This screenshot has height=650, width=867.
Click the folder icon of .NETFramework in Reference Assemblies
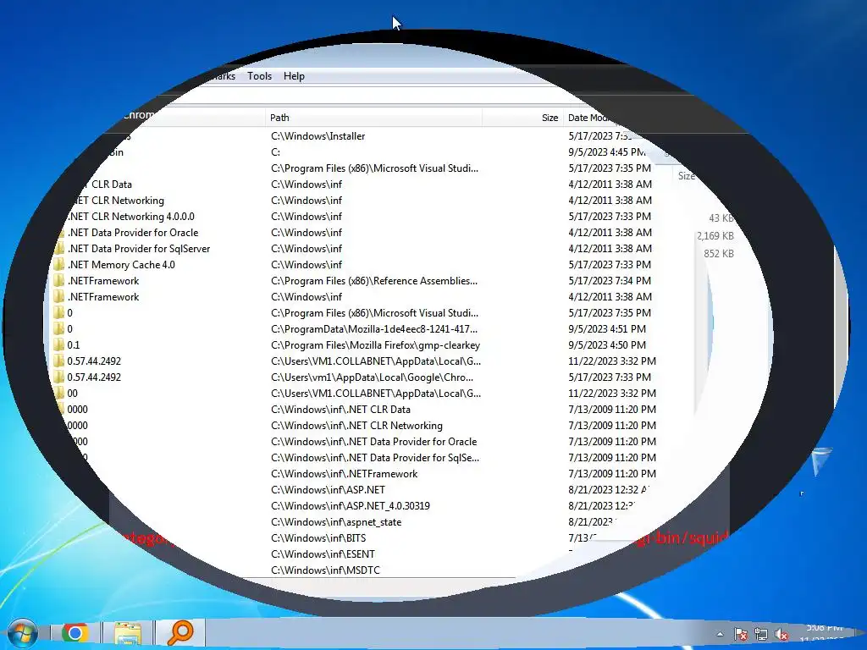58,281
